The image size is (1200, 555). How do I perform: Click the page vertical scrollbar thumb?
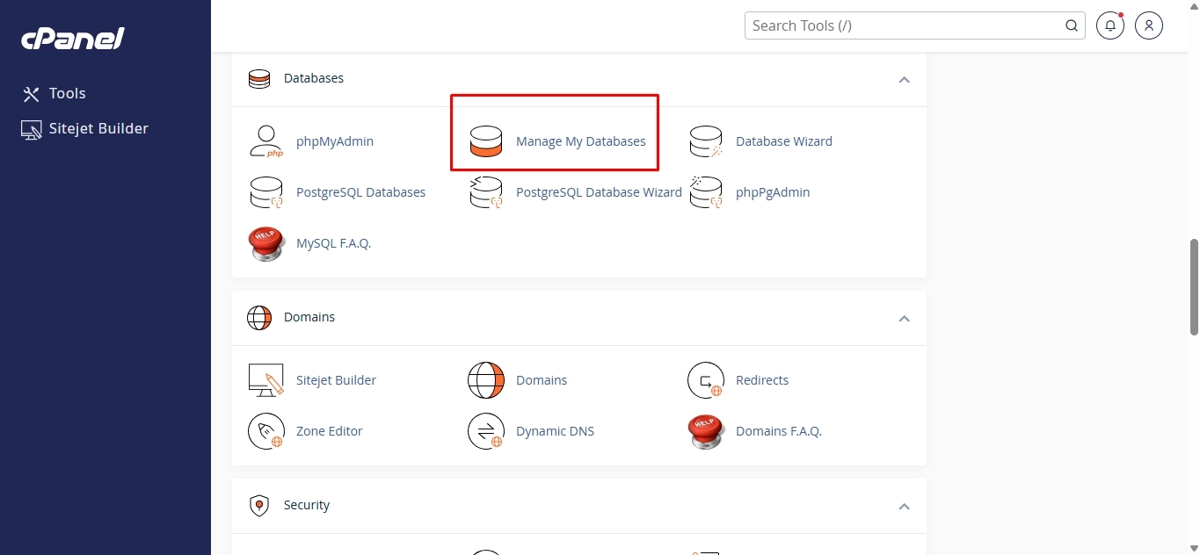pos(1194,286)
